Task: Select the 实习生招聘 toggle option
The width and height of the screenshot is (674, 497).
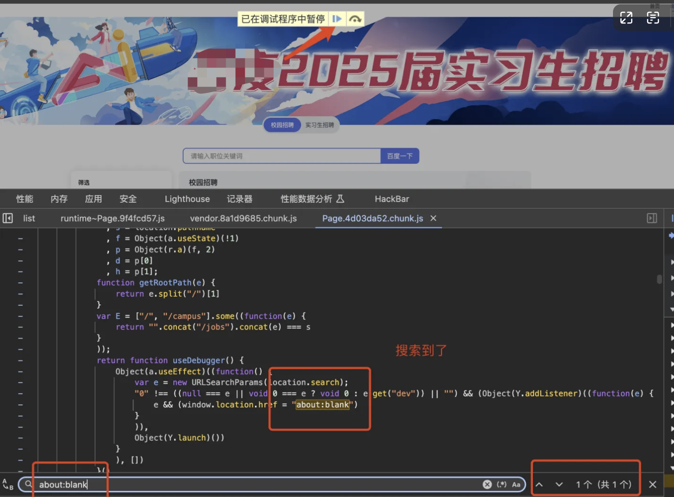Action: point(319,125)
